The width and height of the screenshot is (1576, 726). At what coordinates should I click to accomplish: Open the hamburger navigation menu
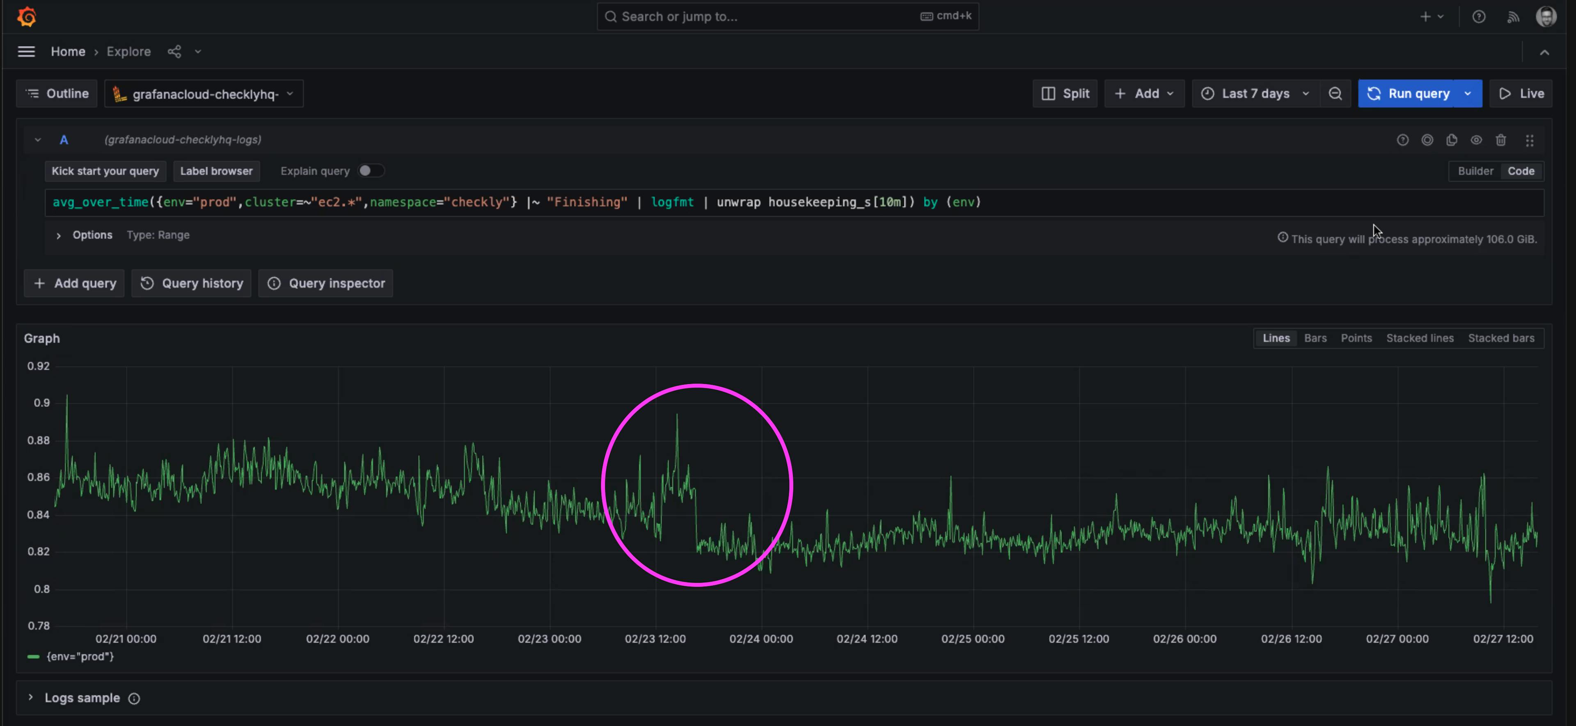(x=26, y=51)
